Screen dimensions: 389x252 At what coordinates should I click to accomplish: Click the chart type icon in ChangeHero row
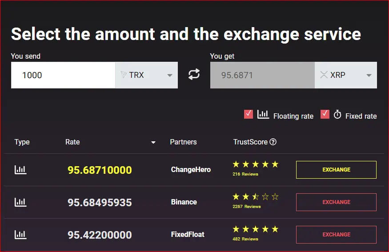point(20,170)
